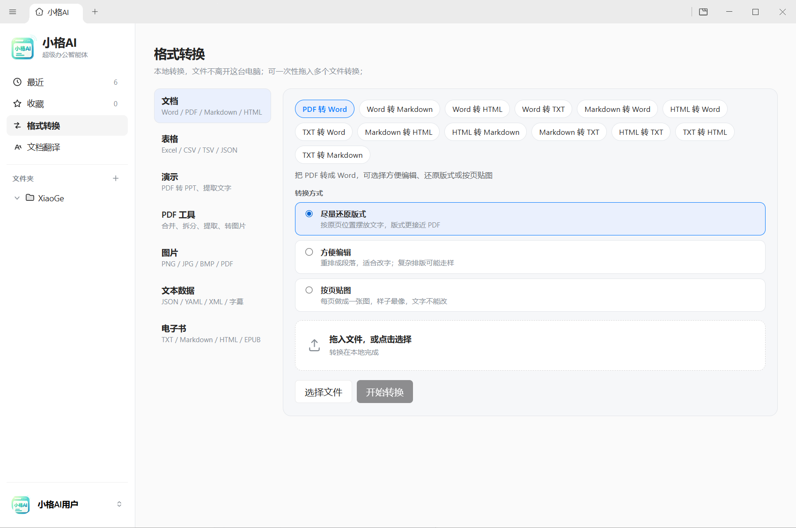Screen dimensions: 796x528
Task: Choose TXT 转 Word conversion
Action: (324, 132)
